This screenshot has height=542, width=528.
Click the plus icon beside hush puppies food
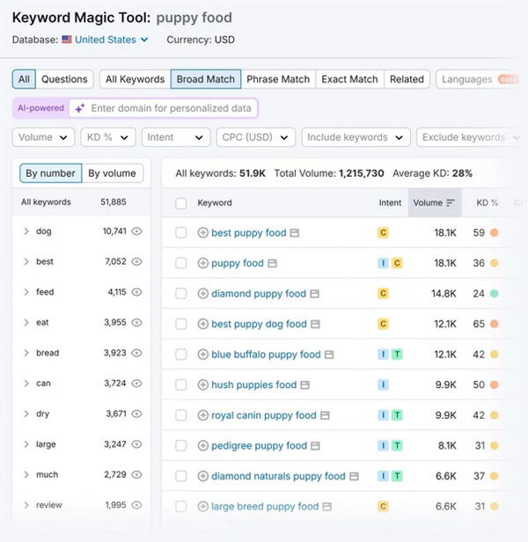tap(203, 385)
